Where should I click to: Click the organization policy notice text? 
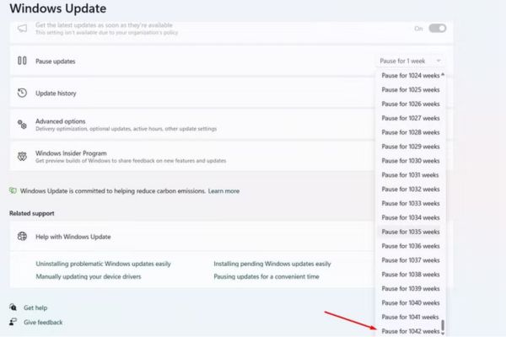pyautogui.click(x=106, y=33)
